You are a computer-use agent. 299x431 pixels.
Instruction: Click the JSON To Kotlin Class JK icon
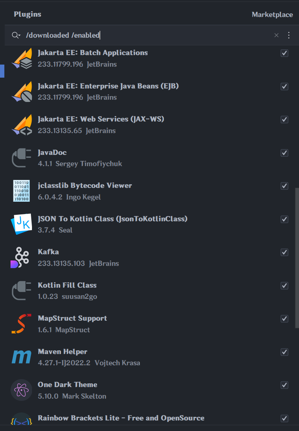coord(21,224)
